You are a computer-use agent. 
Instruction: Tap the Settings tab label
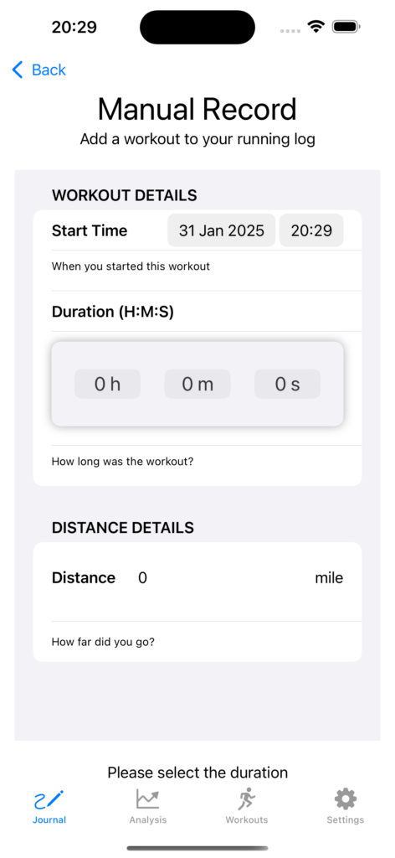point(346,819)
